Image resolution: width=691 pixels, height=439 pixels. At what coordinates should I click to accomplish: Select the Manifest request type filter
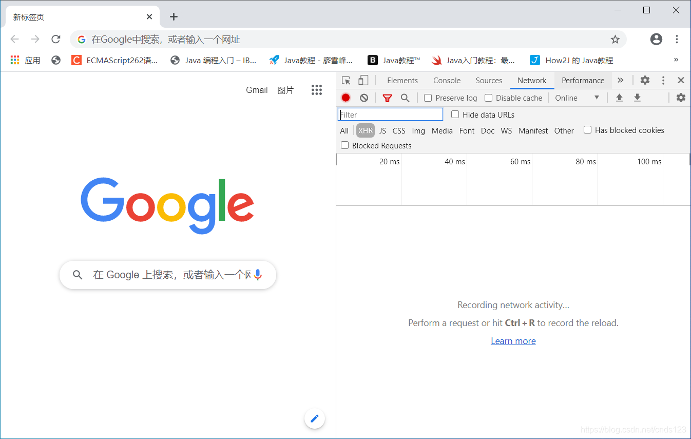coord(533,130)
